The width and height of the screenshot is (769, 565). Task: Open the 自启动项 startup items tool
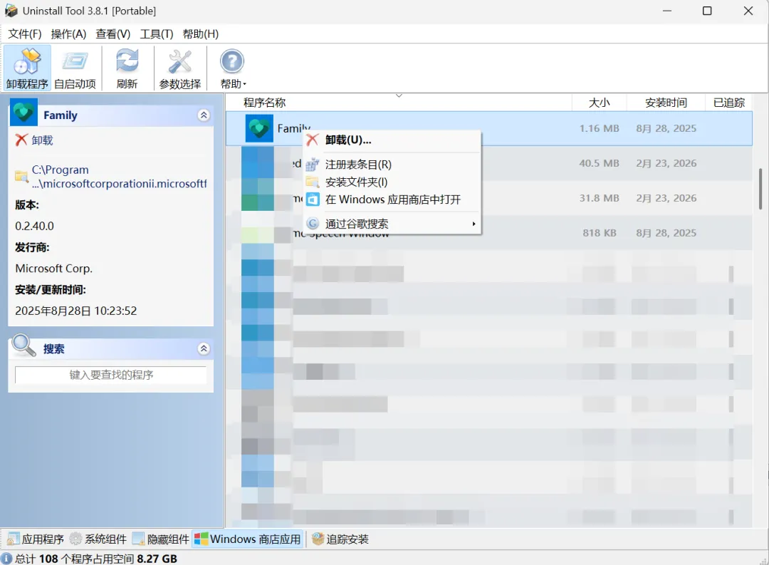click(x=75, y=68)
